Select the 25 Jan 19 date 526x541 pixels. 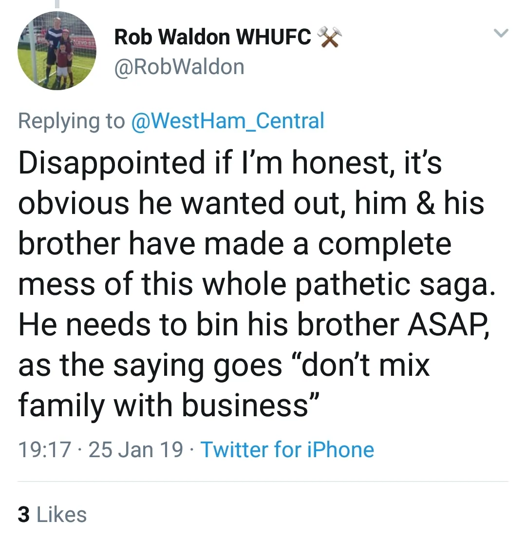click(x=137, y=449)
